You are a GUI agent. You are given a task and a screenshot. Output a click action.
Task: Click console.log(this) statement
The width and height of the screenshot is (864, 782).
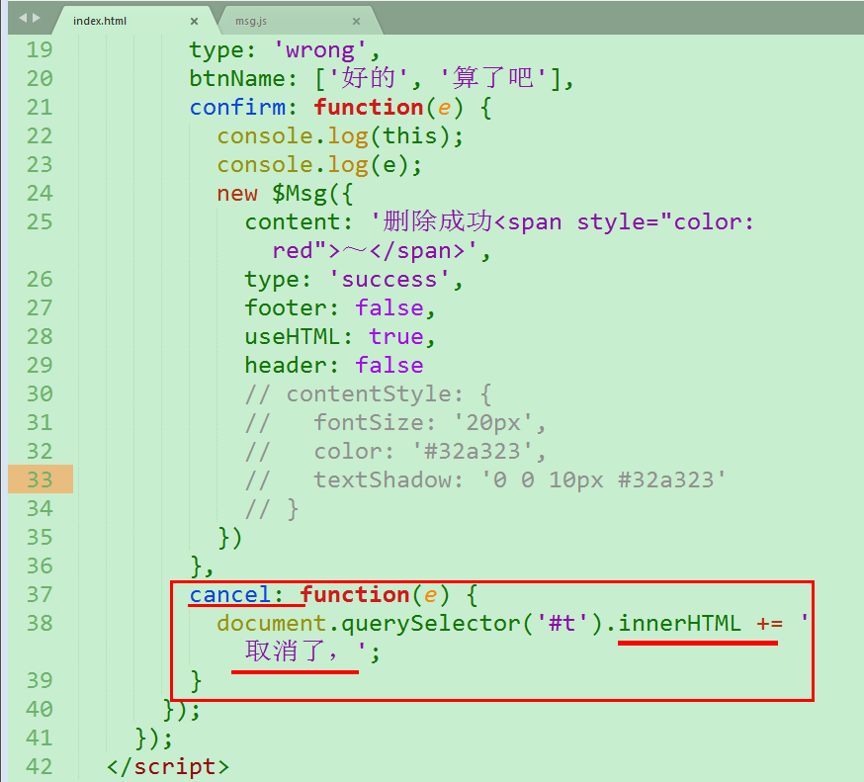tap(340, 136)
